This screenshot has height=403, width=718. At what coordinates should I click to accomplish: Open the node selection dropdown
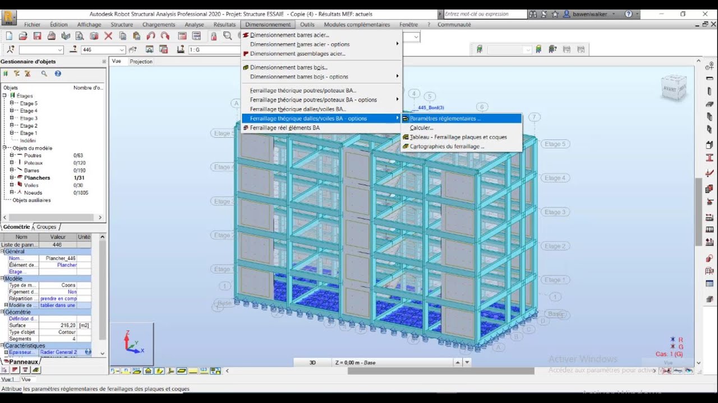click(60, 50)
